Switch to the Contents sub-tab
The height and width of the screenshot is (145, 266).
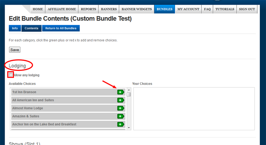coord(32,28)
